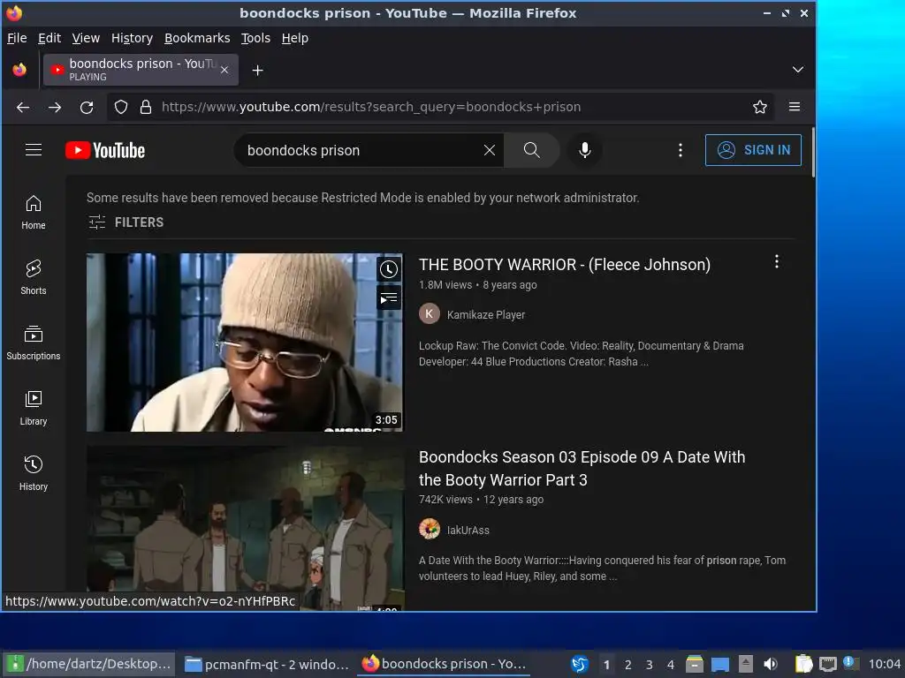The image size is (905, 678).
Task: Open Firefox application menu
Action: [795, 107]
